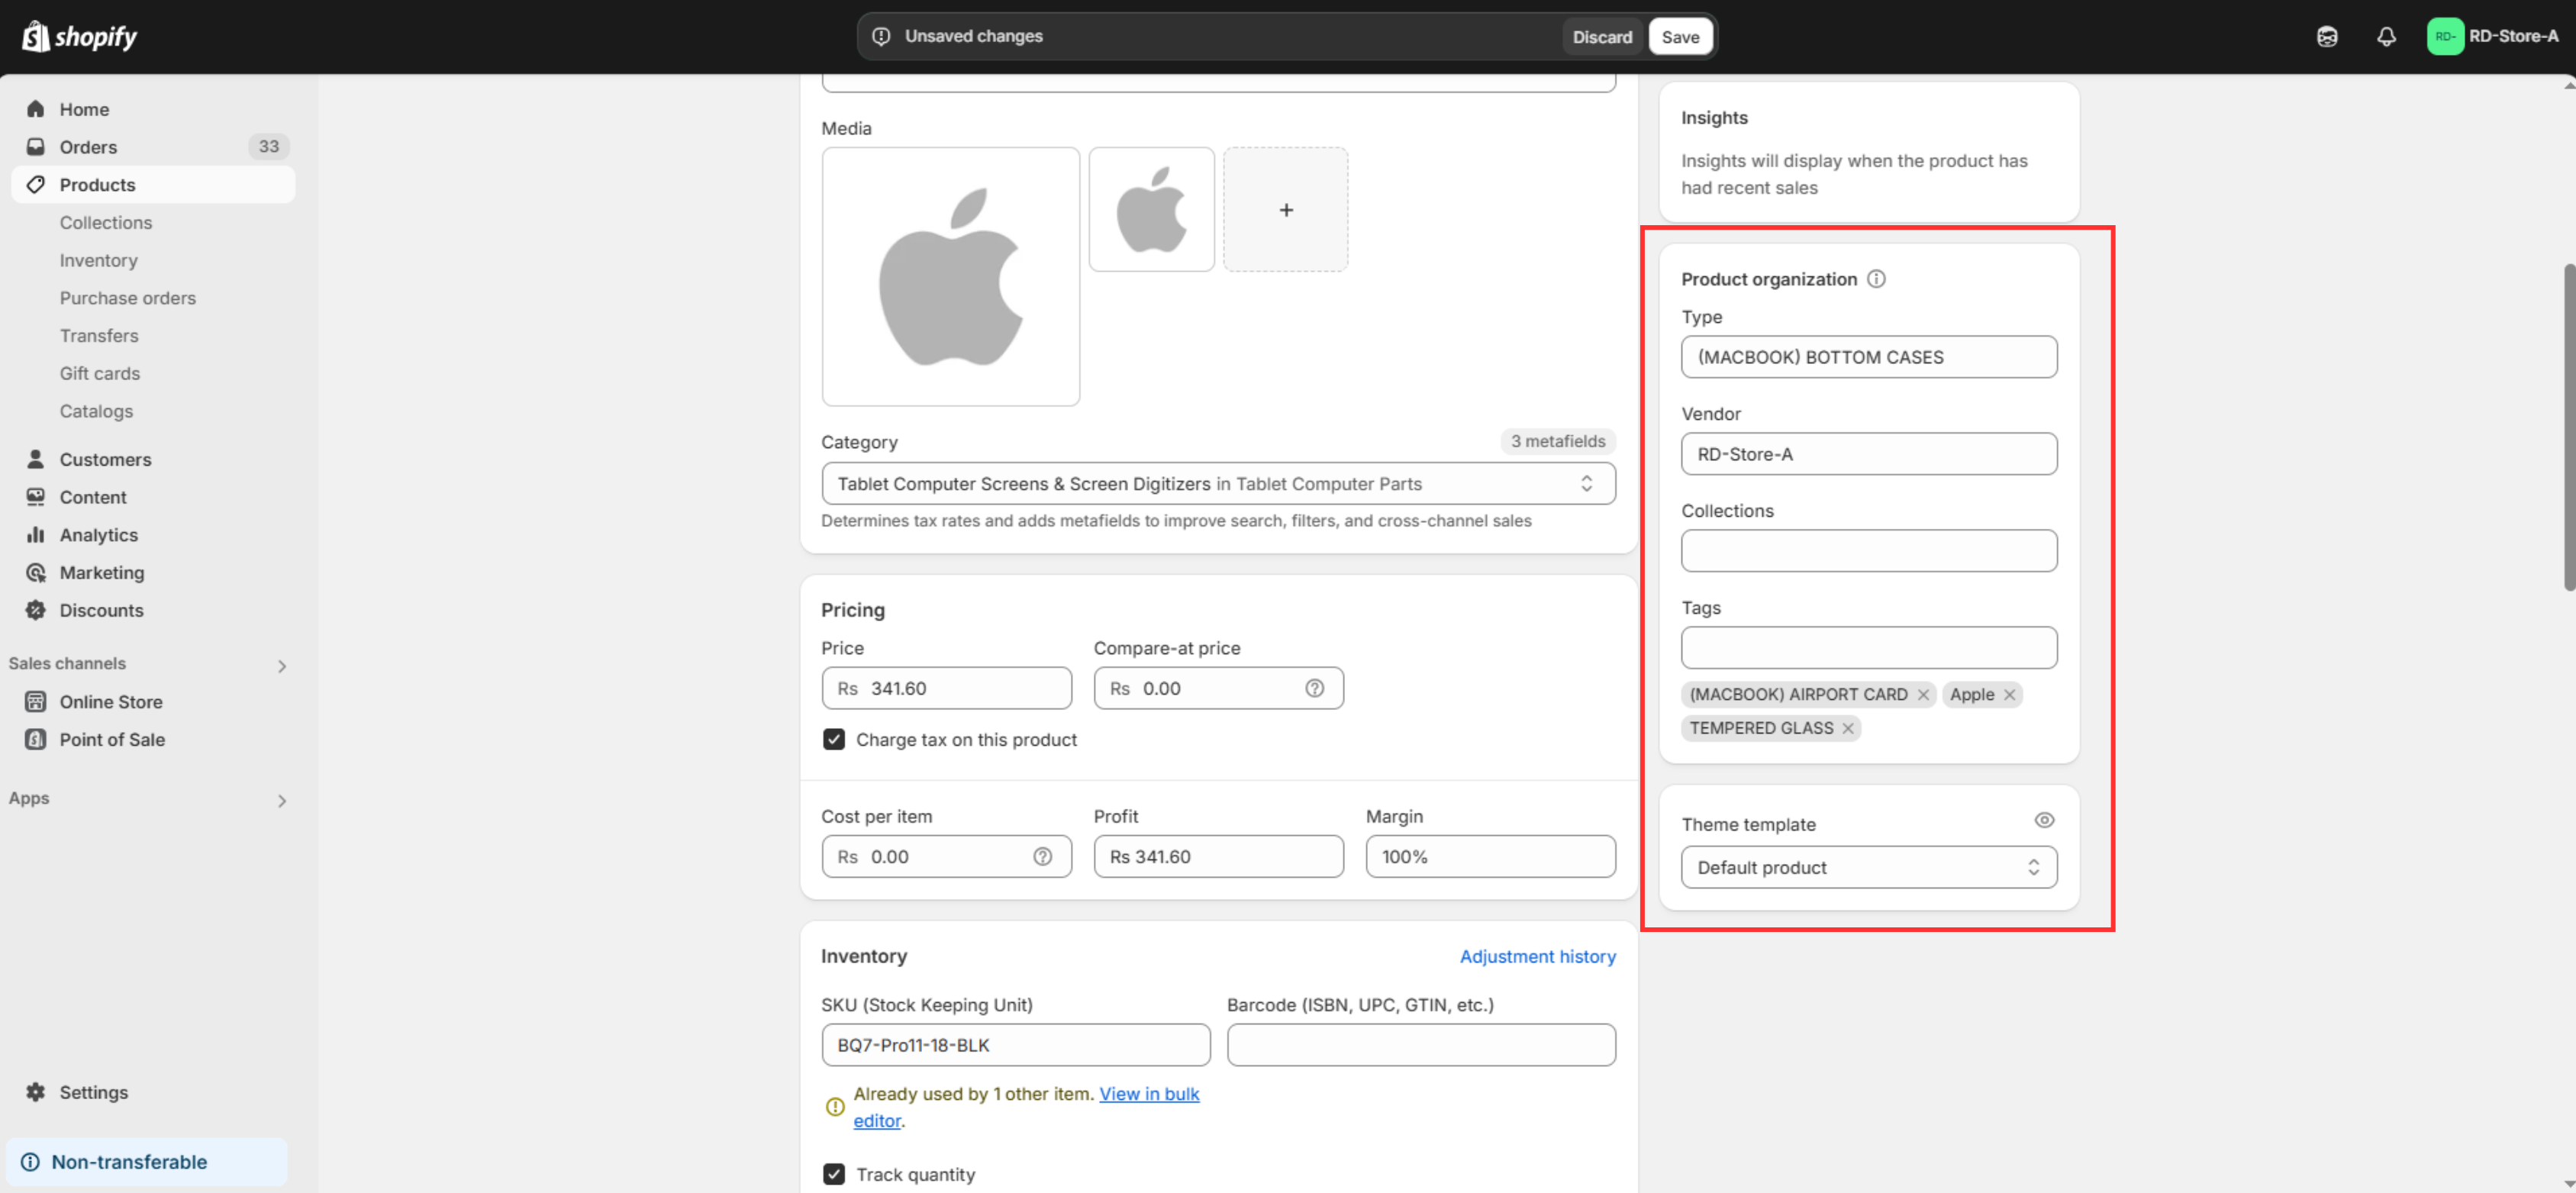
Task: Discard unsaved changes
Action: 1602,37
